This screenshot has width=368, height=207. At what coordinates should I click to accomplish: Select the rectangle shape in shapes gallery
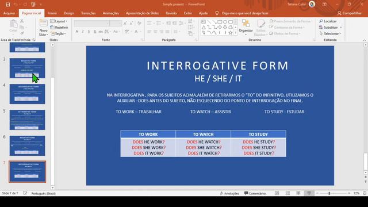pyautogui.click(x=220, y=22)
